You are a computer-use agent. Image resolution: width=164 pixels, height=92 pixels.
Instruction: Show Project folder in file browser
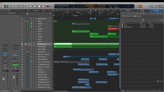(x=144, y=14)
